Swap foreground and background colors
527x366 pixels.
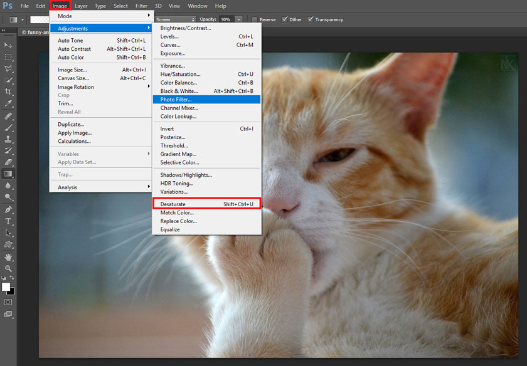point(12,278)
